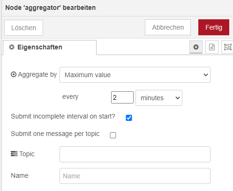Screen dimensions: 233x191
Task: Uncheck Submit incomplete interval on start
Action: (x=129, y=118)
